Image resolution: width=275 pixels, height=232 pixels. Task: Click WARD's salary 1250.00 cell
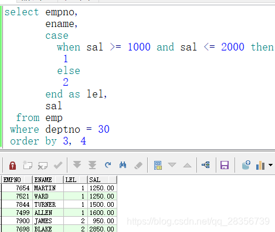(102, 196)
